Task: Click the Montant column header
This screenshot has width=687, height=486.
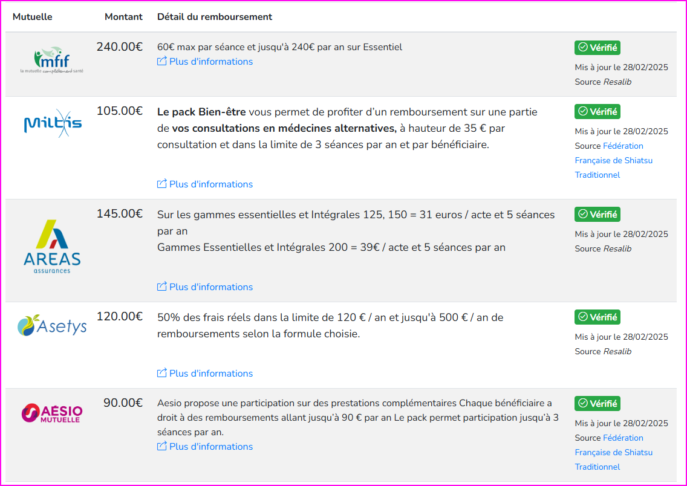Action: pyautogui.click(x=123, y=17)
